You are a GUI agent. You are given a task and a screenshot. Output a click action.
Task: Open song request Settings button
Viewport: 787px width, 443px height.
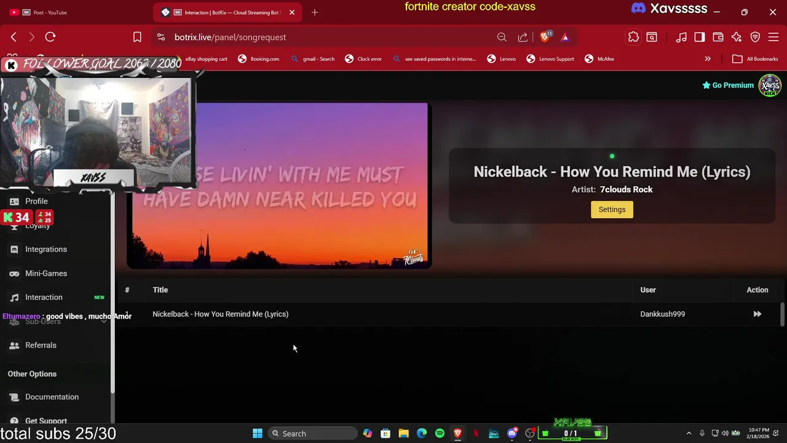(x=612, y=209)
